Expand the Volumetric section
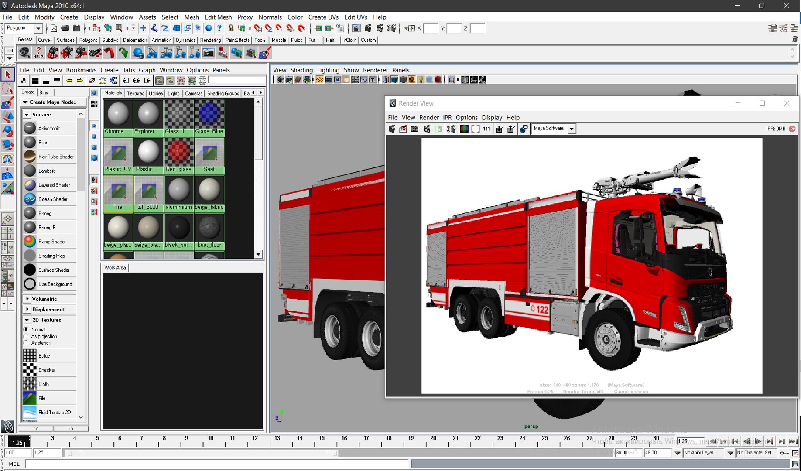The height and width of the screenshot is (471, 801). (x=27, y=299)
